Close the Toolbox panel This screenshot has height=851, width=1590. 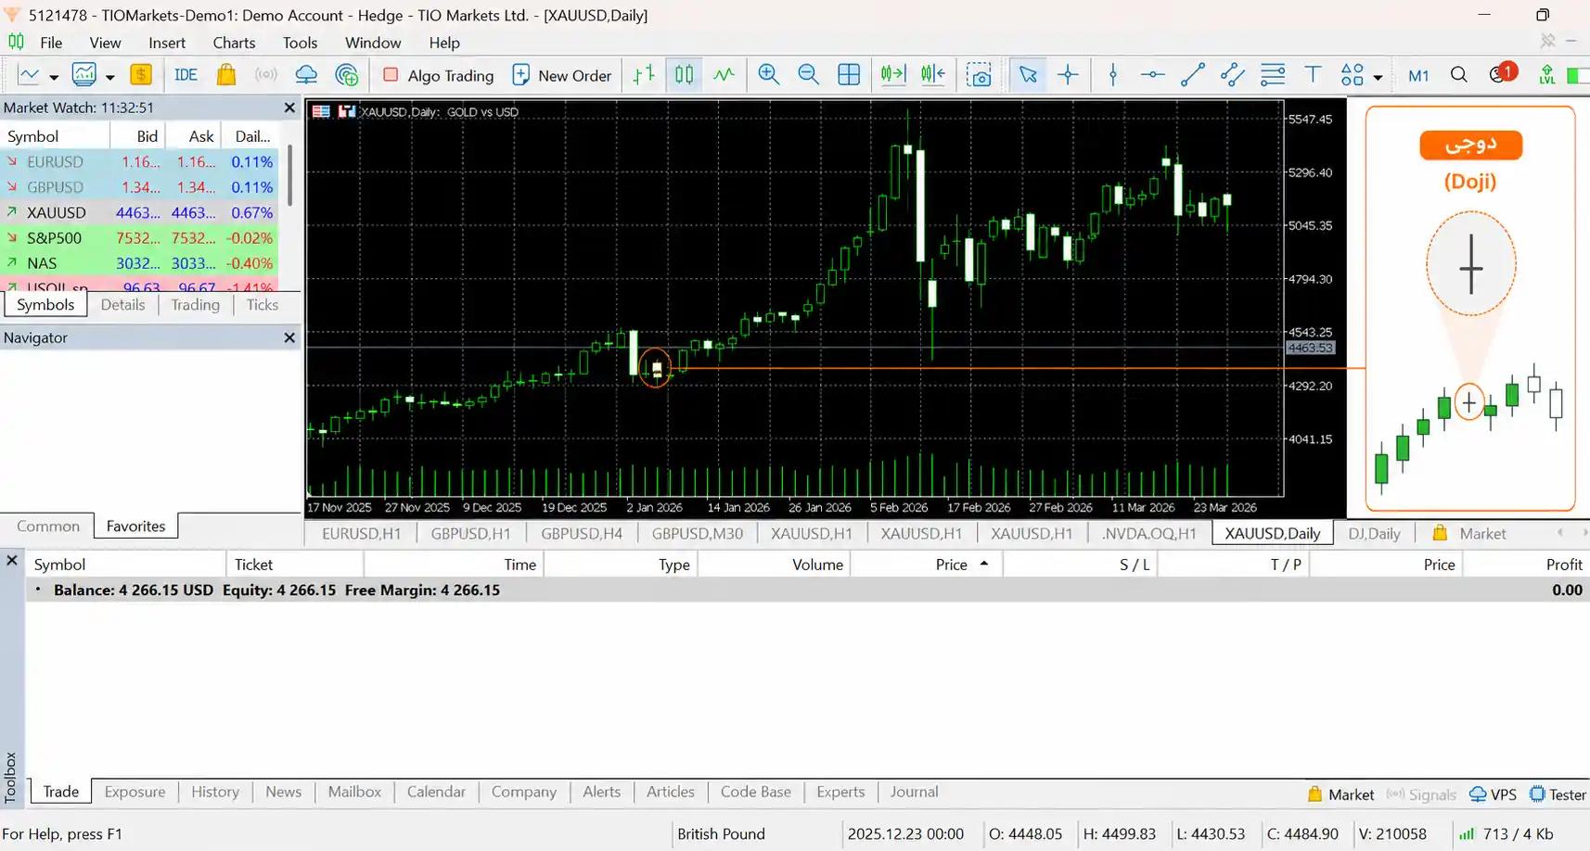click(12, 561)
